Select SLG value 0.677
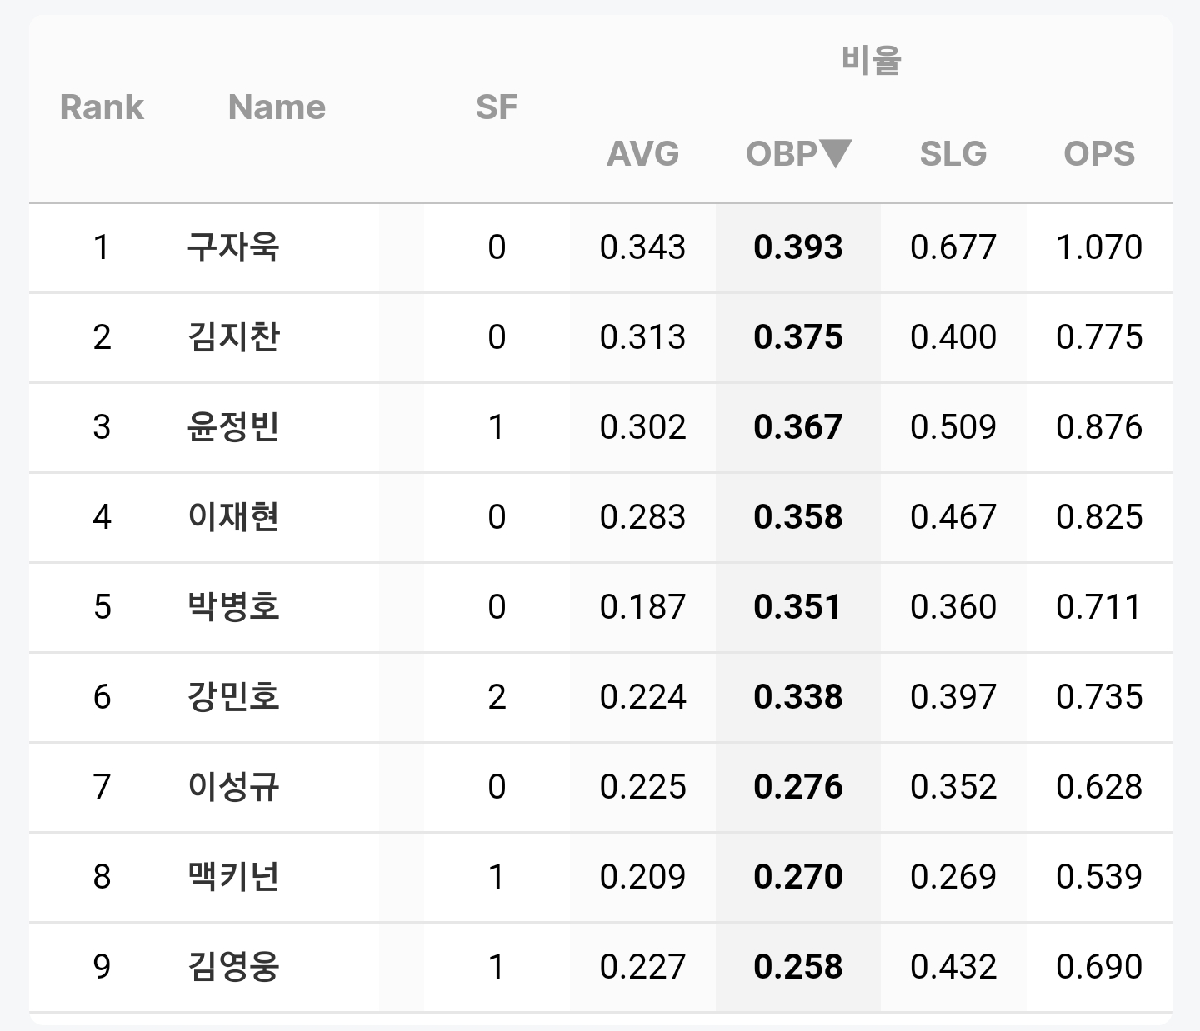Viewport: 1200px width, 1031px height. click(x=953, y=247)
